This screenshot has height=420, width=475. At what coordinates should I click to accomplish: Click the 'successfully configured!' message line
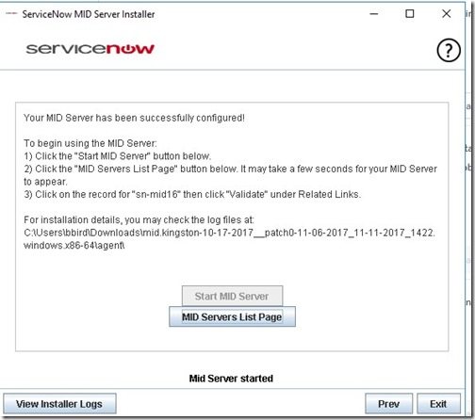pos(134,118)
